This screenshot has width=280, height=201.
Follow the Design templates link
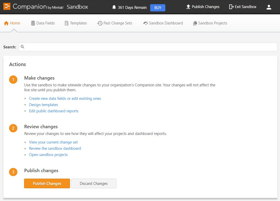(44, 105)
